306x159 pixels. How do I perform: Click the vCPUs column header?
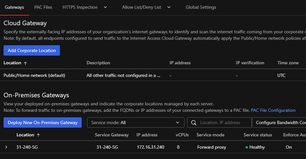[x=182, y=135]
